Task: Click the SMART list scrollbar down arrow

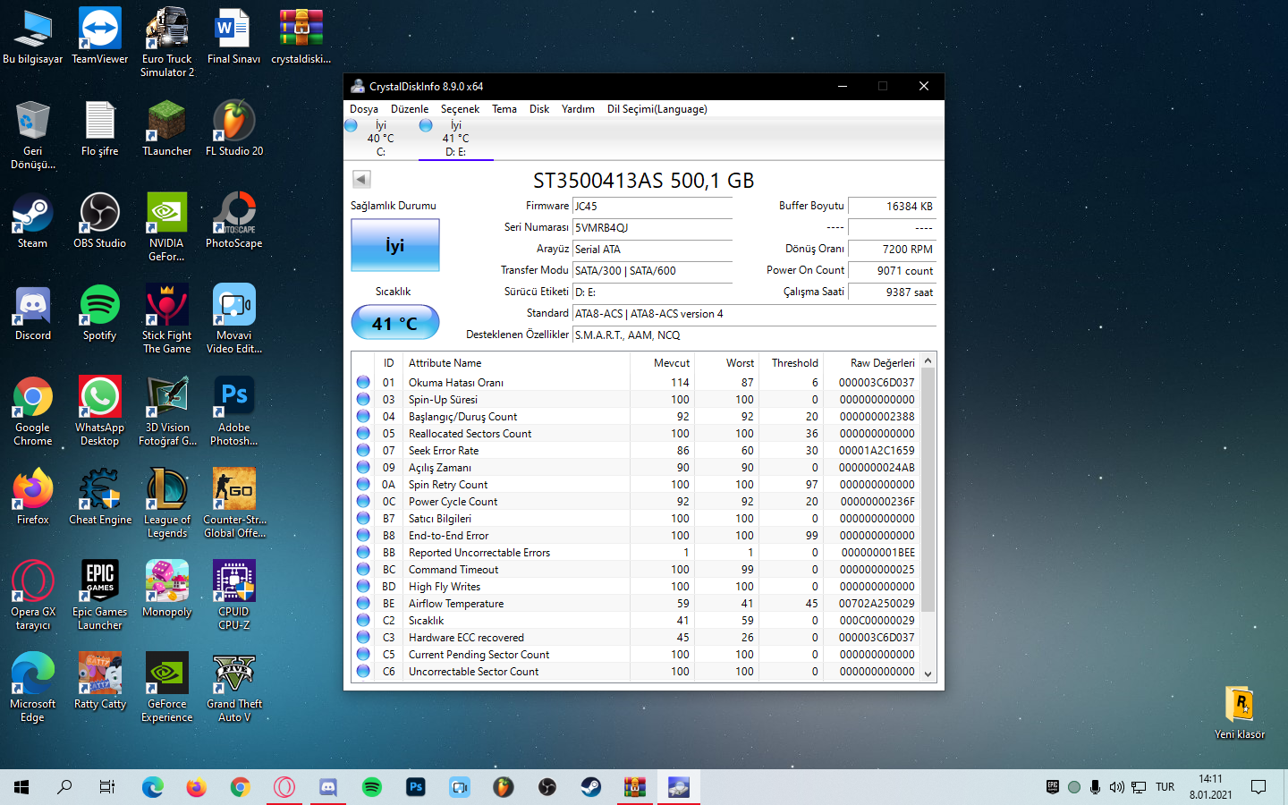Action: [x=928, y=674]
